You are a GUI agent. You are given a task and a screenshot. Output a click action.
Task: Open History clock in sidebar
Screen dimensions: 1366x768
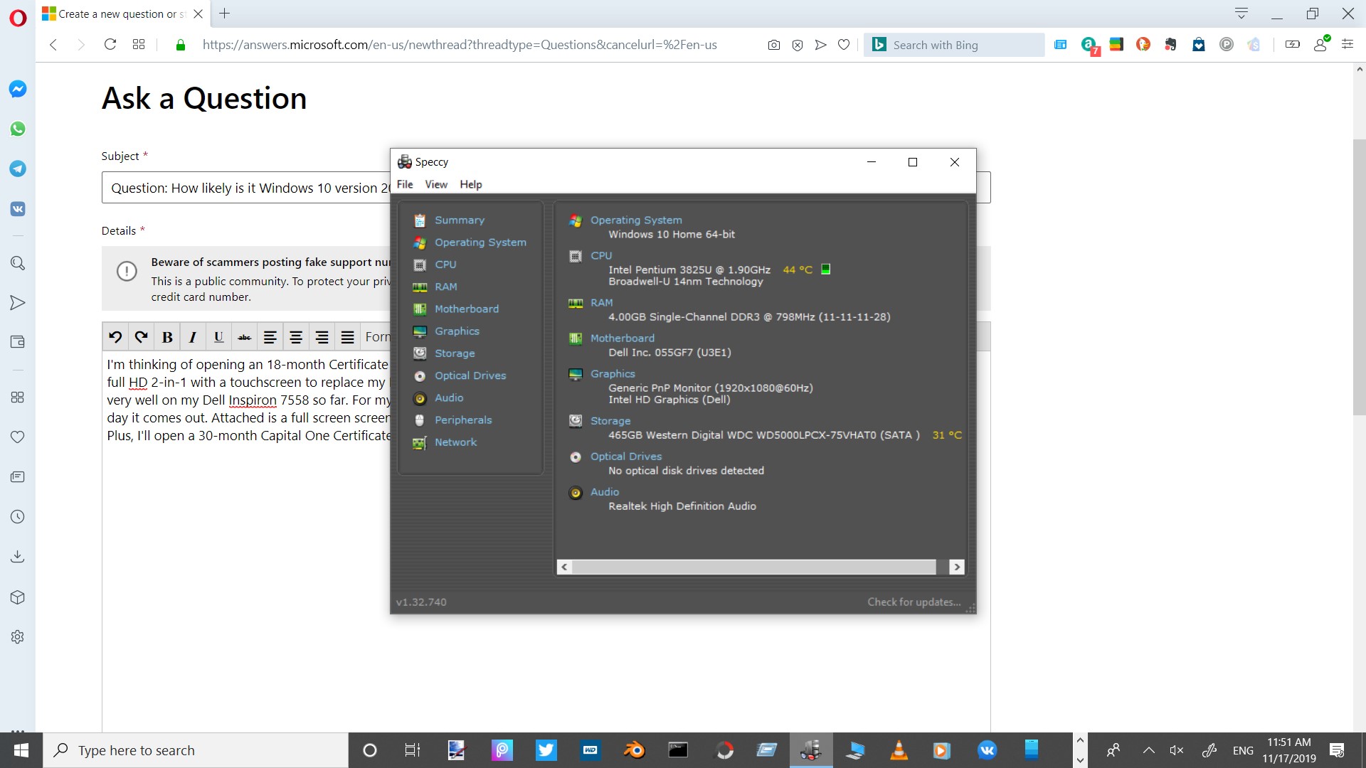[18, 517]
